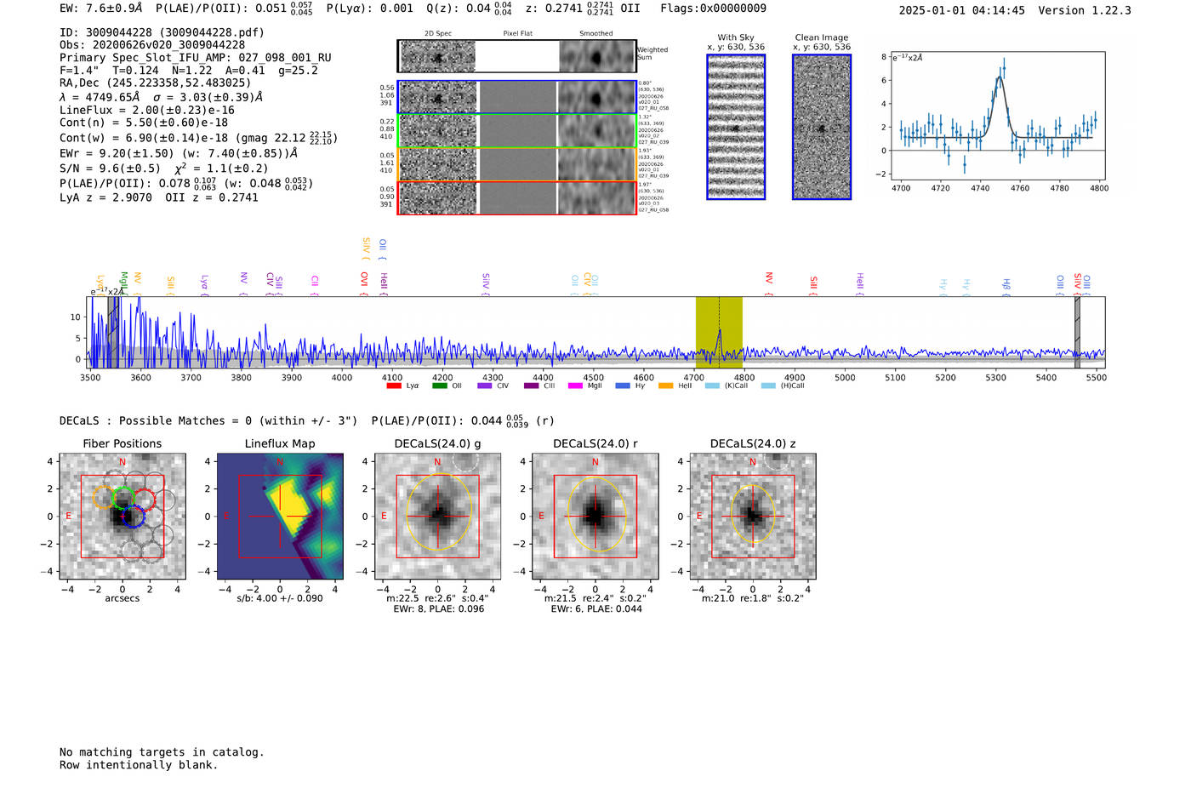Screen dimensions: 1191x811
Task: Click the blue Hγ legend swatch
Action: click(x=623, y=386)
